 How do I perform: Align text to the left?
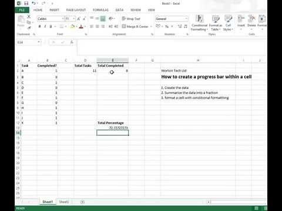[92, 26]
